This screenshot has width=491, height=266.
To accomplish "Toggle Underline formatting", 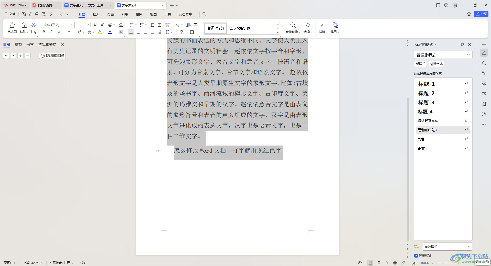I will (59, 32).
